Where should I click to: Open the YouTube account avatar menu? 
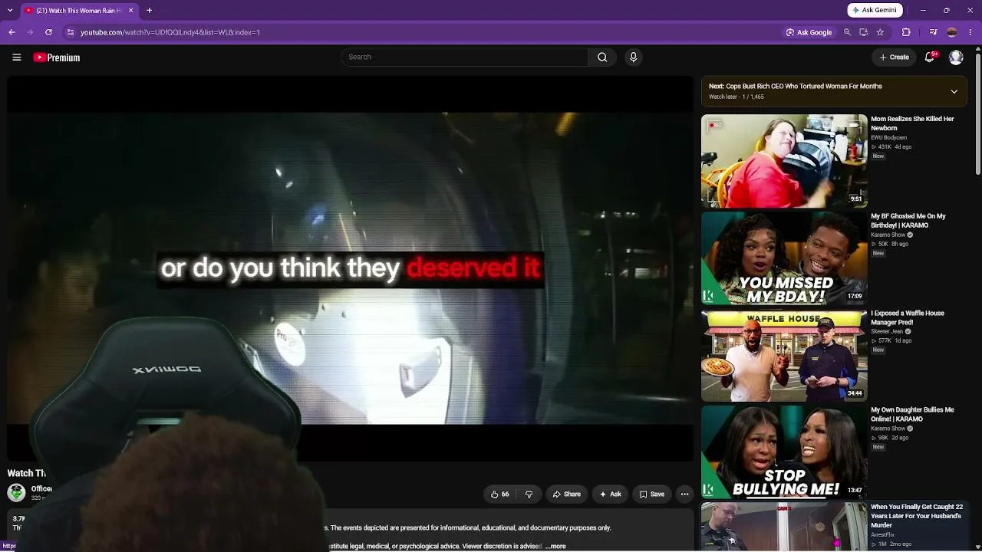(956, 58)
